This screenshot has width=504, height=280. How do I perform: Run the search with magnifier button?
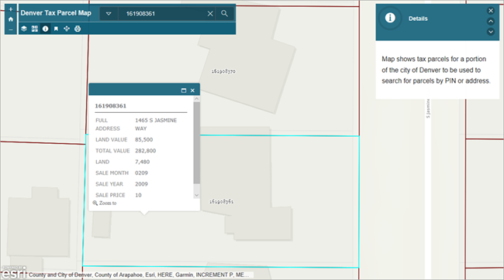click(x=224, y=13)
